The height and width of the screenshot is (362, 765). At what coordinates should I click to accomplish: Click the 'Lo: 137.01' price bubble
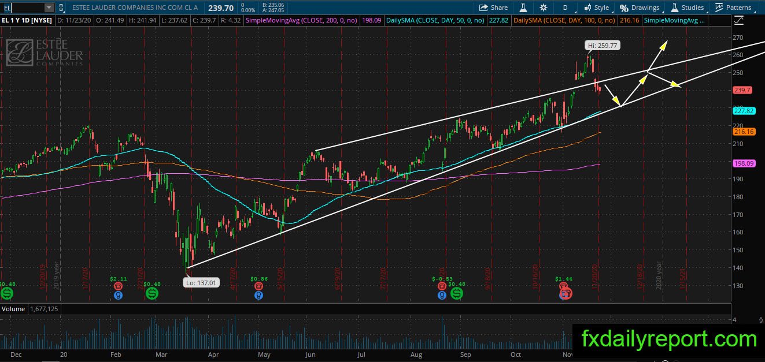pos(202,282)
